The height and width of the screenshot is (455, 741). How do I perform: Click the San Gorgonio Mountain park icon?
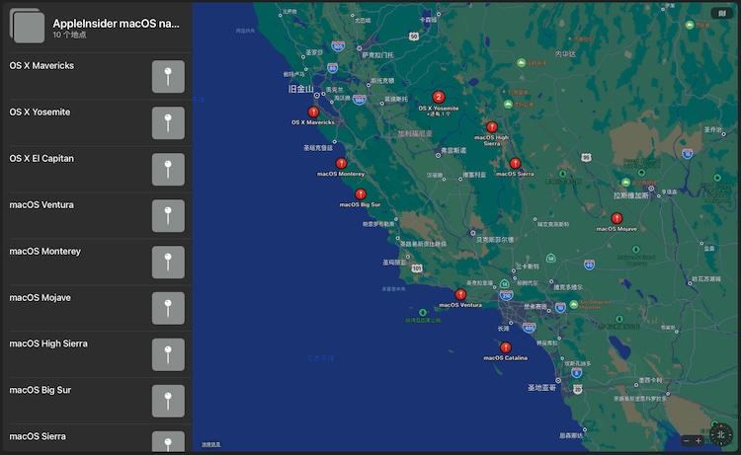coord(574,304)
